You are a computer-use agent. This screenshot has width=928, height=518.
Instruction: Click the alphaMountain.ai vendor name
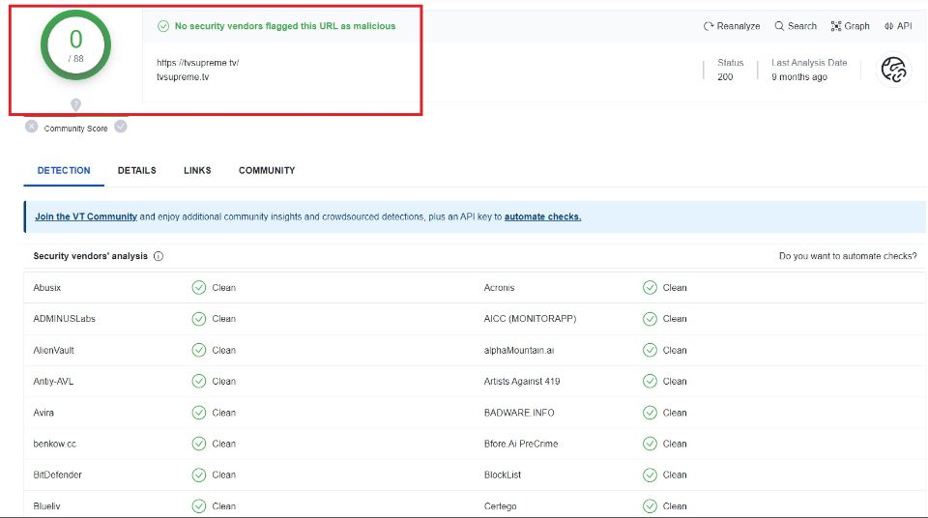(519, 351)
